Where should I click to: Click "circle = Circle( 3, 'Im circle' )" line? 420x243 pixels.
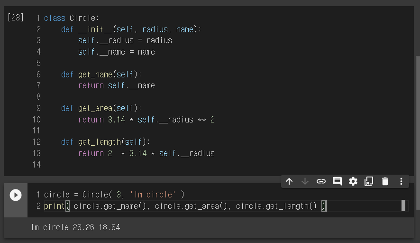pos(114,195)
